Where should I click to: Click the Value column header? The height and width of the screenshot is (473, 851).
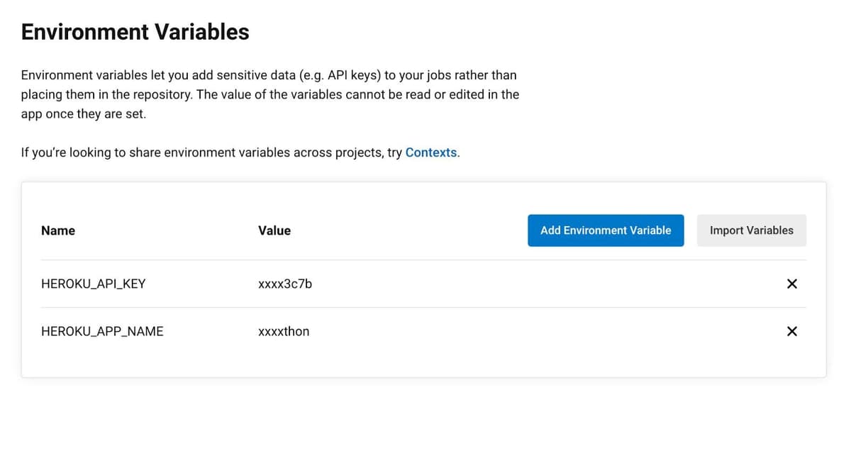coord(274,230)
